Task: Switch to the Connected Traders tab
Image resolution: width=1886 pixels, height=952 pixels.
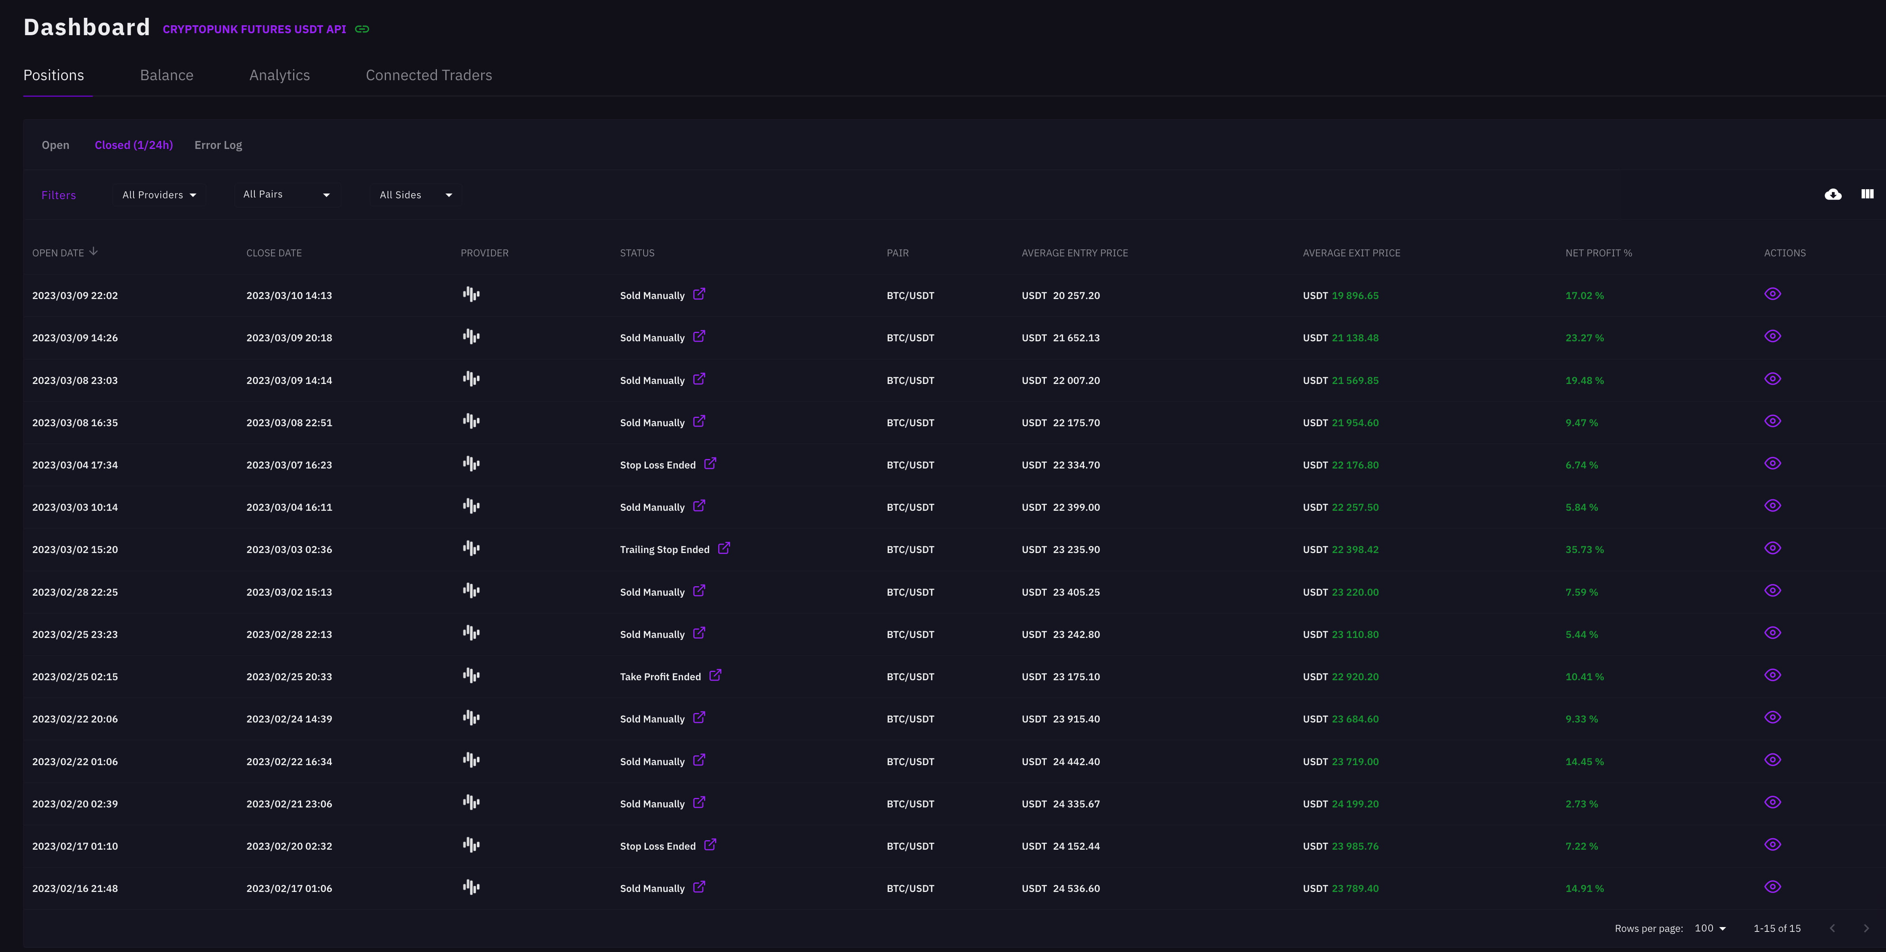Action: pos(428,75)
